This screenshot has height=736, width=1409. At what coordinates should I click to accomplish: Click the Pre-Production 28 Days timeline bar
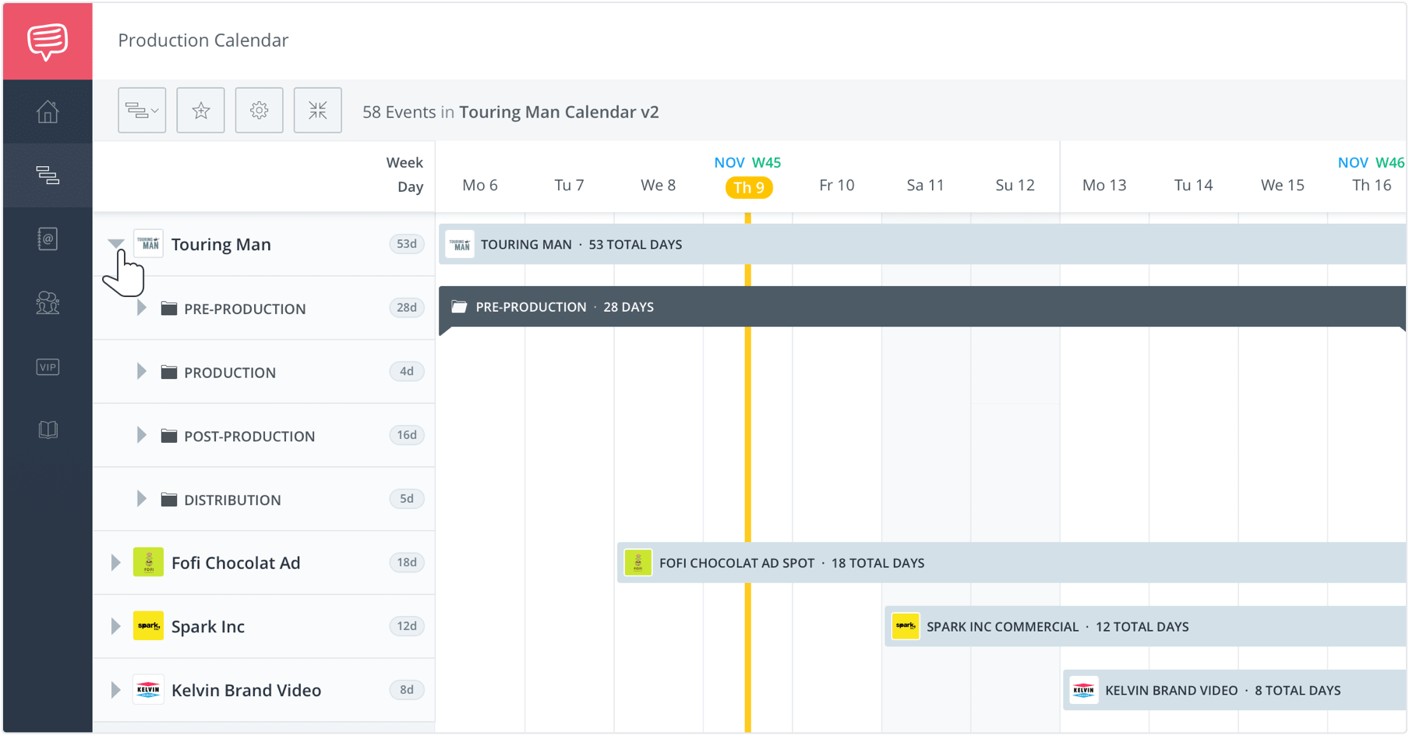923,307
